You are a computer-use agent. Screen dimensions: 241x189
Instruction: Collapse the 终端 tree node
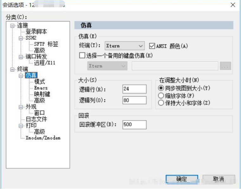[12, 69]
